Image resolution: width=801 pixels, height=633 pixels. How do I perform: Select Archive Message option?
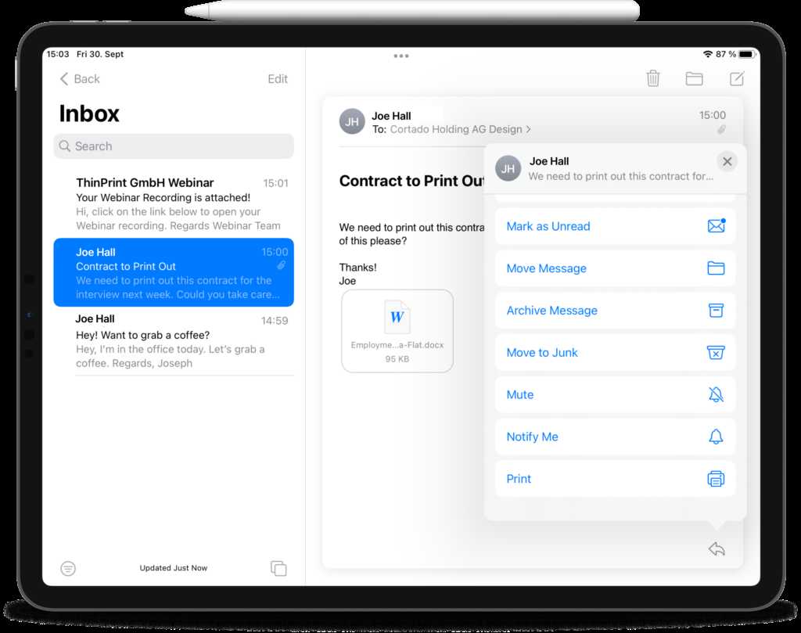pyautogui.click(x=615, y=311)
